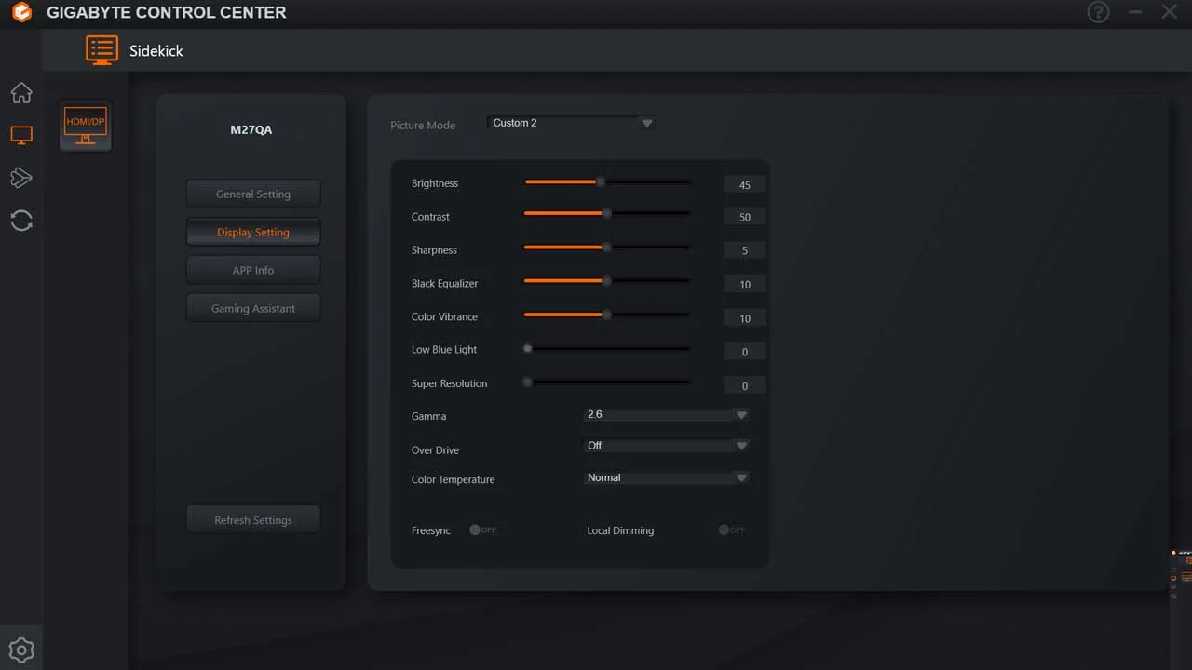This screenshot has width=1192, height=670.
Task: Select the HDMI/DP monitor input icon
Action: [85, 124]
